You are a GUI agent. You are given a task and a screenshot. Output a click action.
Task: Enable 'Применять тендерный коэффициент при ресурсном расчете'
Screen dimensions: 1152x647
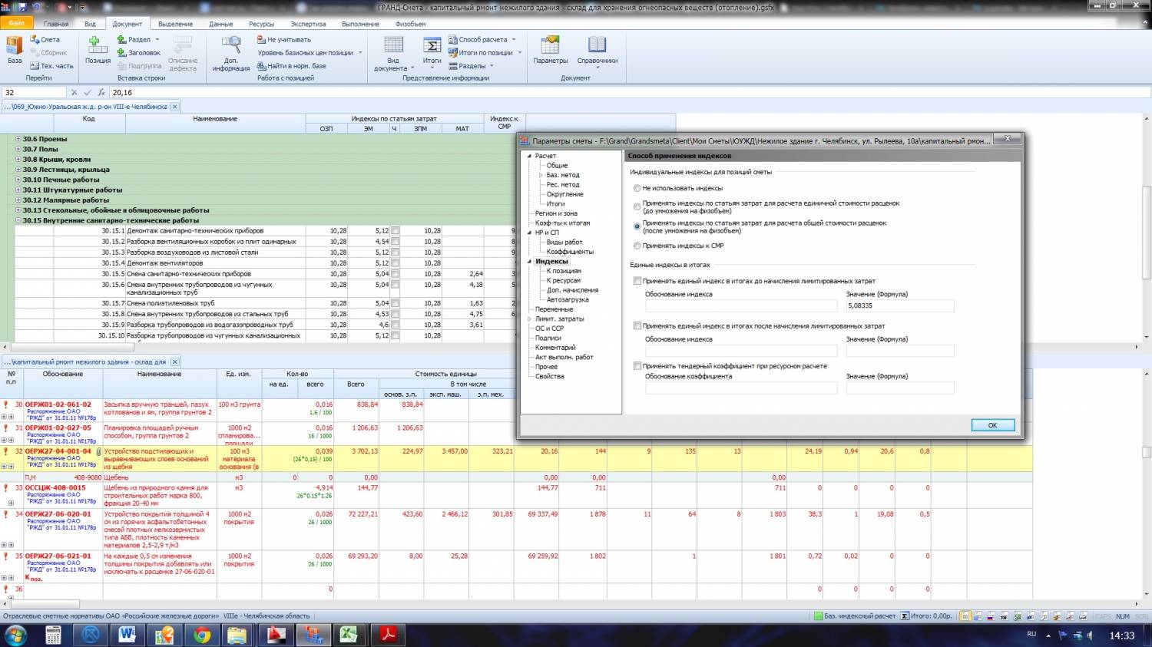click(x=637, y=366)
